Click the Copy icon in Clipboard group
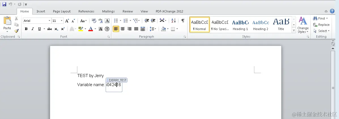Viewport: 339px width, 119px height. coord(16,24)
